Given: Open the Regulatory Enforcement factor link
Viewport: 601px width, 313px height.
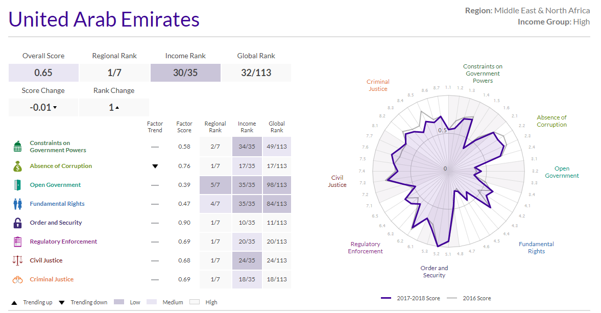Looking at the screenshot, I should (x=63, y=242).
